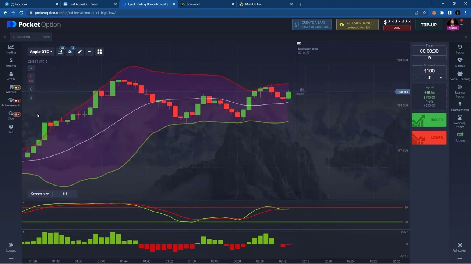Switch to the CoinZoom browser tab

click(x=207, y=4)
